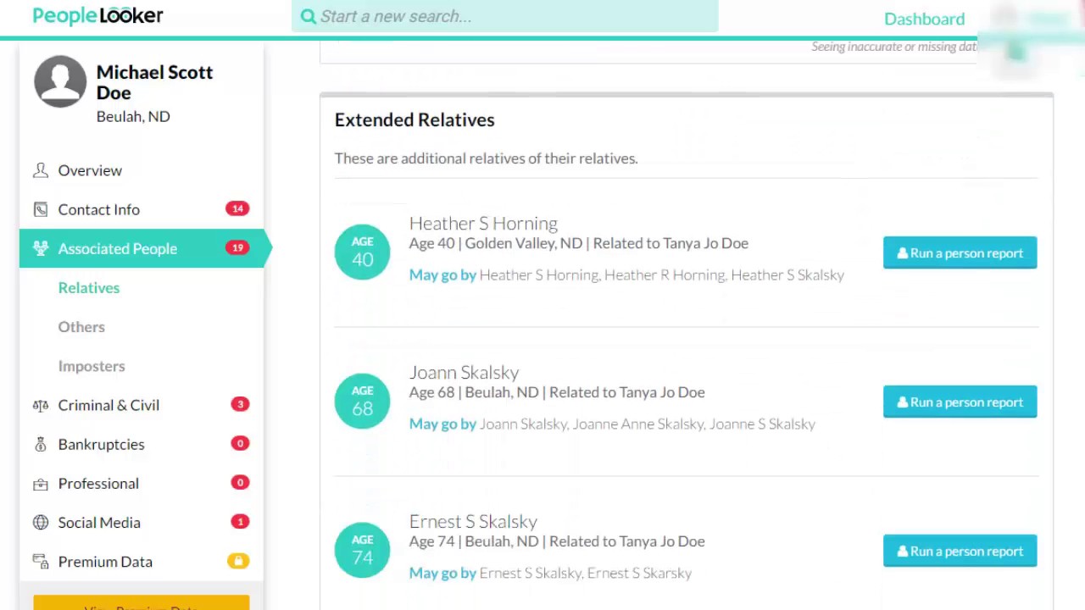Click Michael Scott Doe profile avatar

point(60,81)
